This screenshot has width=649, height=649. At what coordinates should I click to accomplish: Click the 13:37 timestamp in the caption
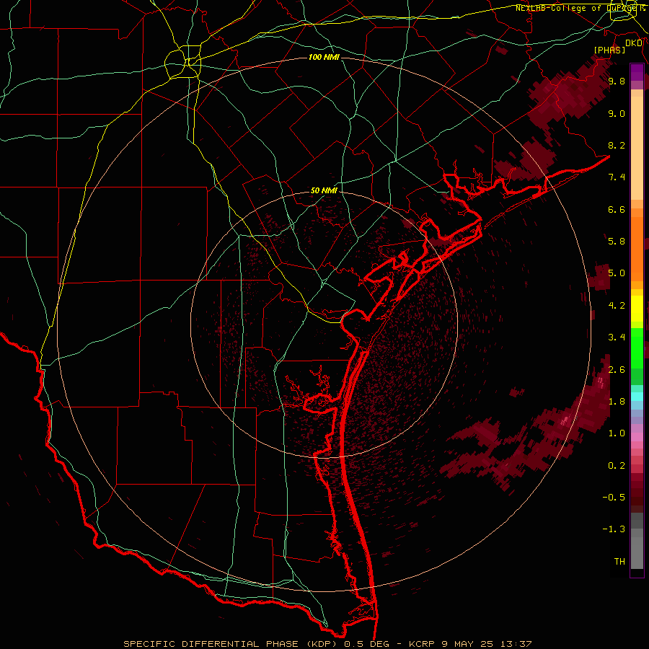point(516,644)
